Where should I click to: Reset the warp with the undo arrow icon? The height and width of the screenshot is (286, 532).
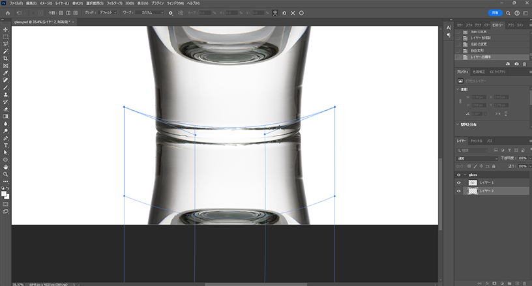284,13
